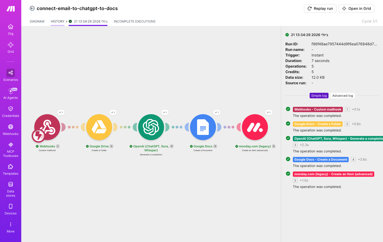Click Open in Grid button
This screenshot has height=242, width=383.
coord(356,8)
